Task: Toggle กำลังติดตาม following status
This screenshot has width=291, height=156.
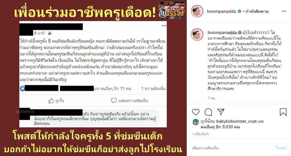Action: [257, 12]
